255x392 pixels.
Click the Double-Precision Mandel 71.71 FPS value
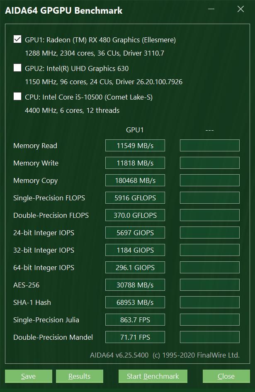point(135,337)
